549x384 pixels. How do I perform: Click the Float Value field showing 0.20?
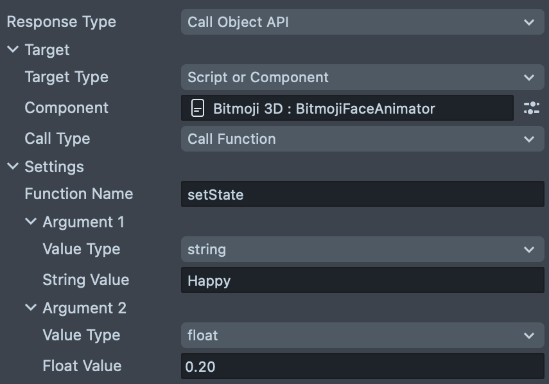coord(362,367)
